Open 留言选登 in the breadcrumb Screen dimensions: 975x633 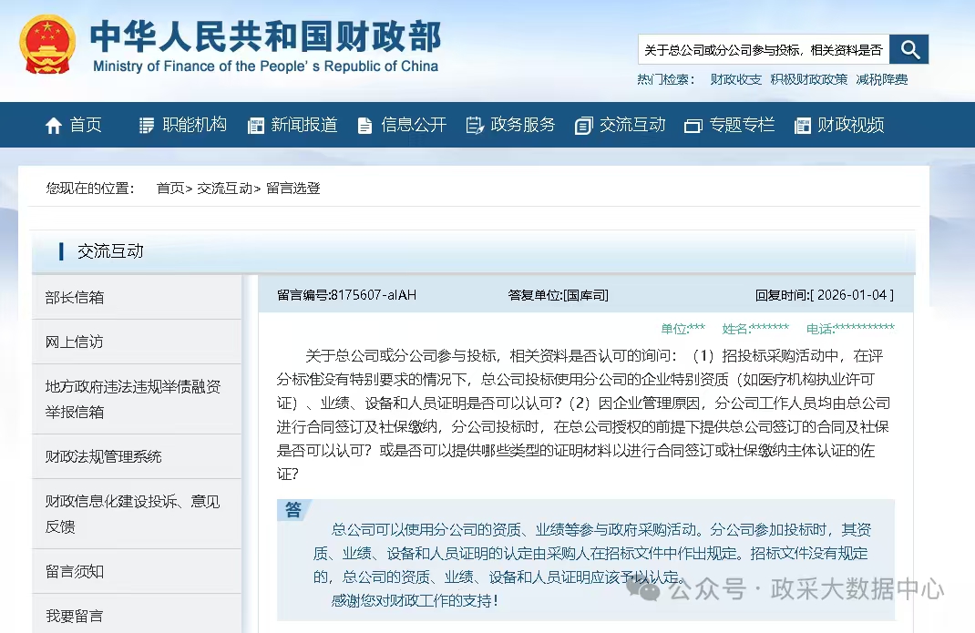point(292,189)
